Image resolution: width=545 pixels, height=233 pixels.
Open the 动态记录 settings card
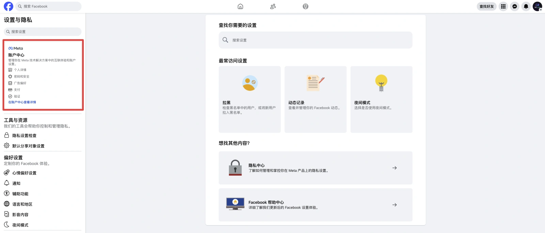pos(315,99)
